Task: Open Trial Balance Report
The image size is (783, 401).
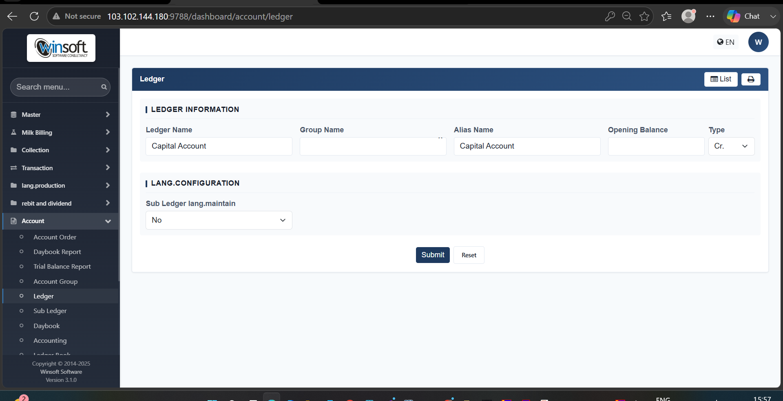Action: point(62,267)
